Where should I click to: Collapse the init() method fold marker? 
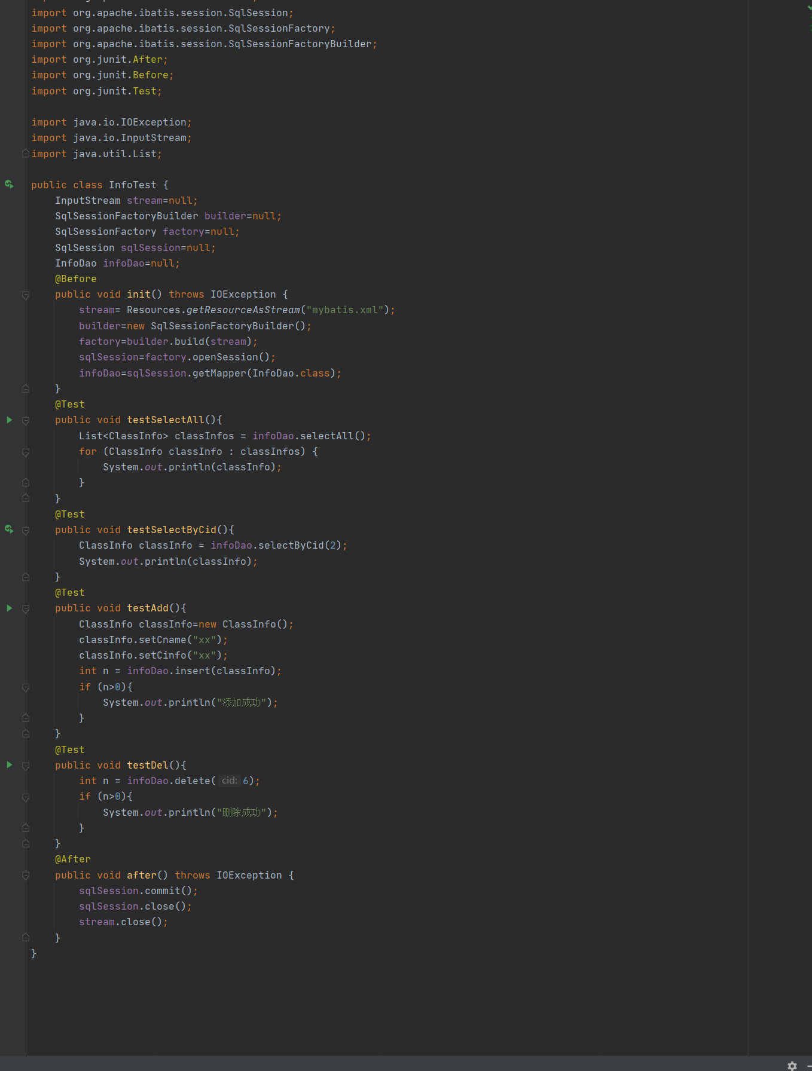(26, 295)
